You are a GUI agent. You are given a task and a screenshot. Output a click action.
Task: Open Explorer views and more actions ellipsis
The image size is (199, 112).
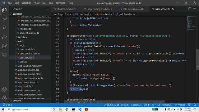coord(47,9)
